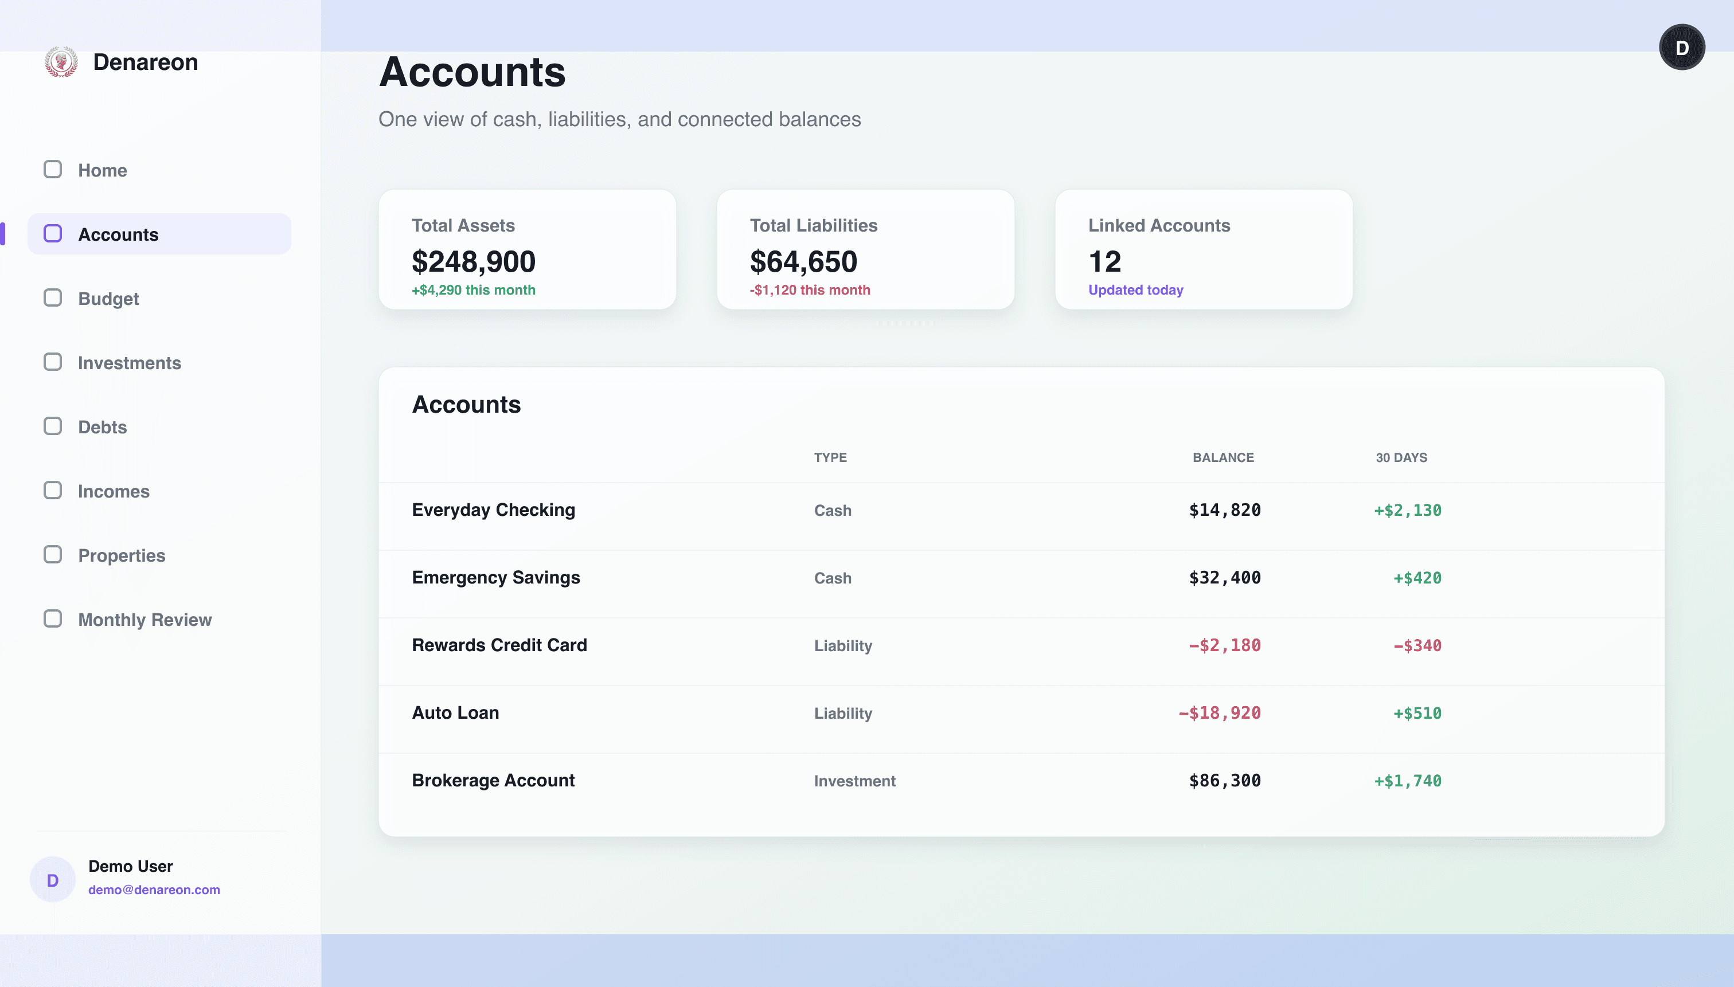Click the +$510 thirty-day change
The width and height of the screenshot is (1734, 987).
pos(1417,713)
